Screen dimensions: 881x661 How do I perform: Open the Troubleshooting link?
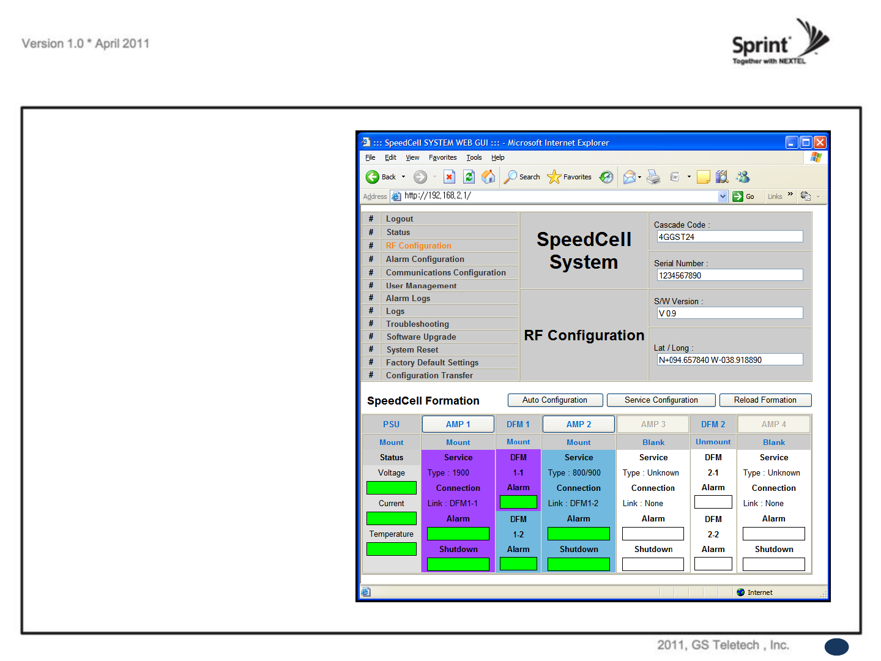click(417, 324)
